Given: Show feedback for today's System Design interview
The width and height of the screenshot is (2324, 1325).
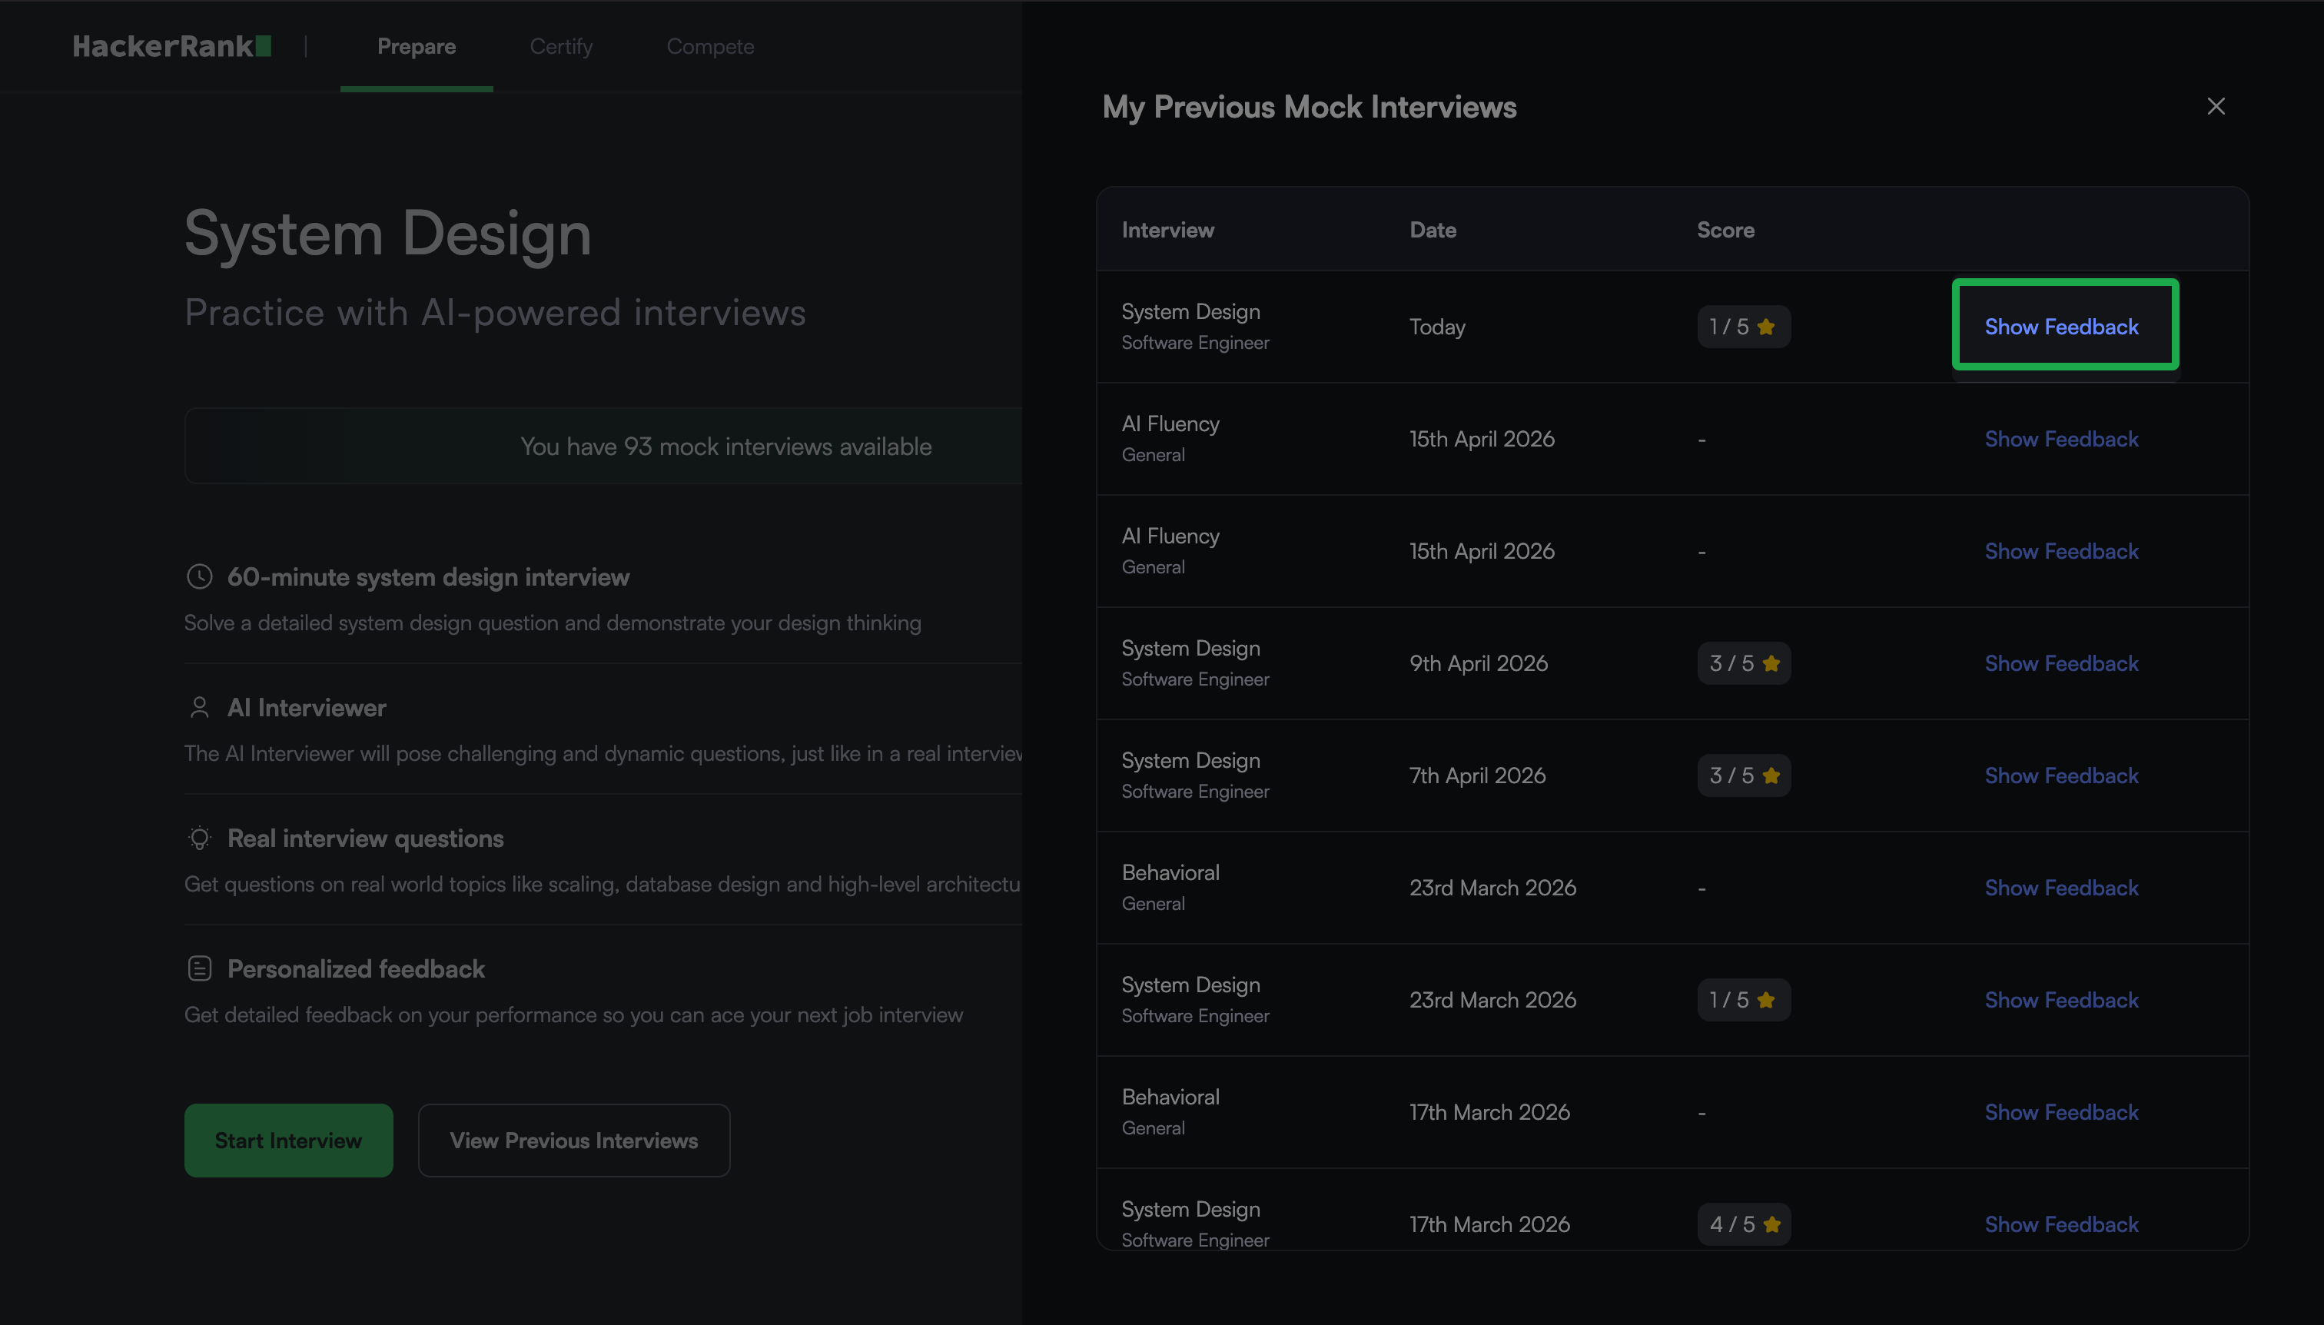Looking at the screenshot, I should pos(2061,327).
